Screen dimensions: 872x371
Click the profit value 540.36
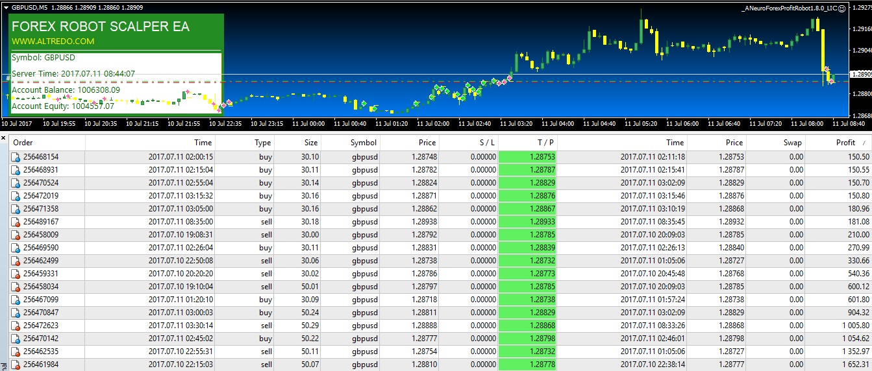(x=857, y=274)
